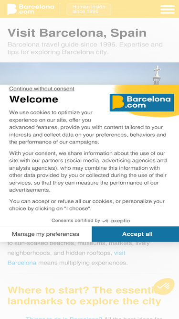
Task: Click the Where to start section heading
Action: [x=84, y=296]
